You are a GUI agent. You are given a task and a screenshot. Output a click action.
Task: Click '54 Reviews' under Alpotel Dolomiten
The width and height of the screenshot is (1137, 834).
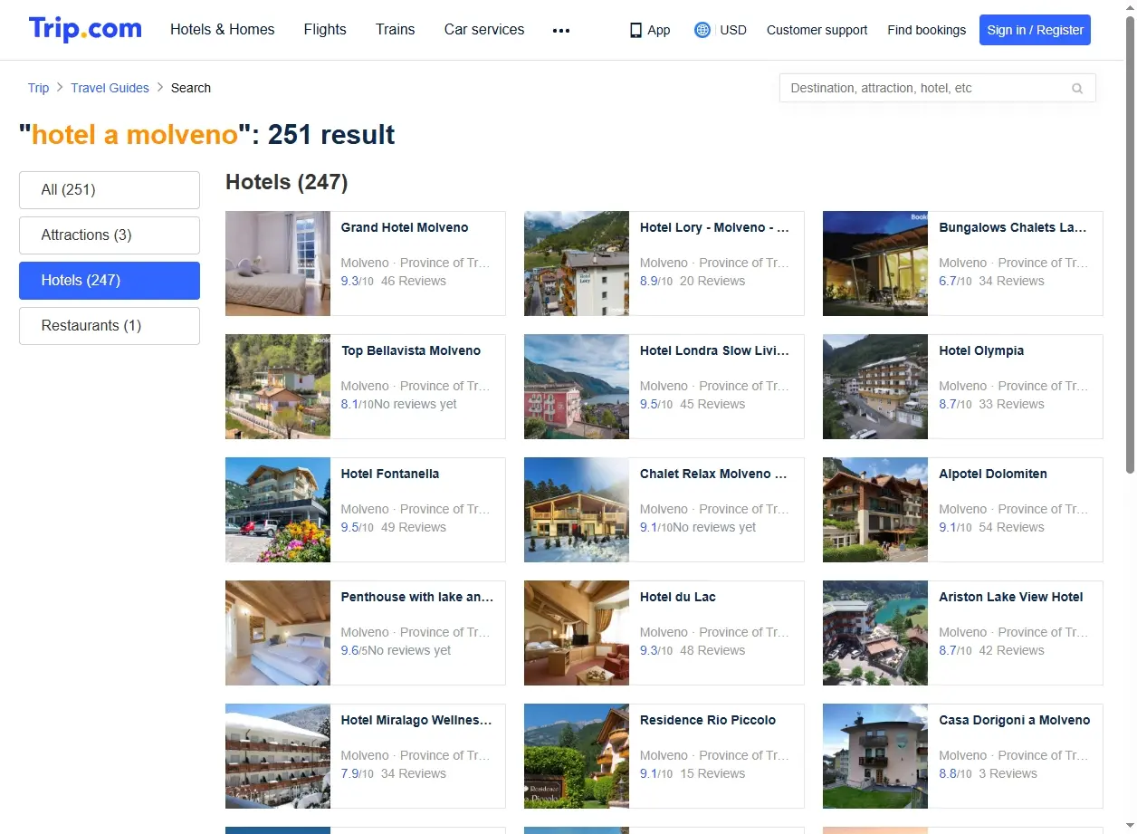[1011, 528]
